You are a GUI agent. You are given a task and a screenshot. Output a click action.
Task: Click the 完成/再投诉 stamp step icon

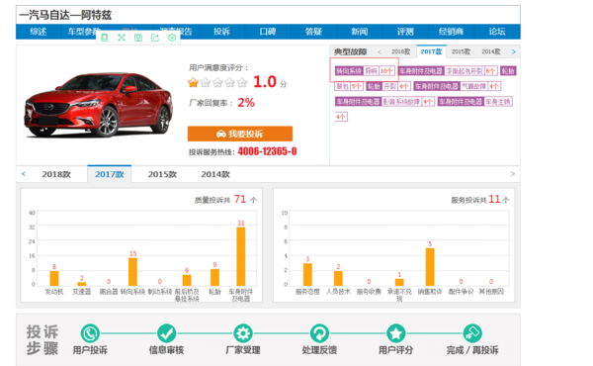(472, 333)
